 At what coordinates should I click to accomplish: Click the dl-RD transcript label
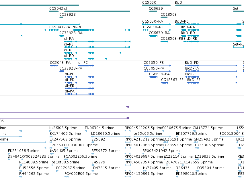point(69,56)
